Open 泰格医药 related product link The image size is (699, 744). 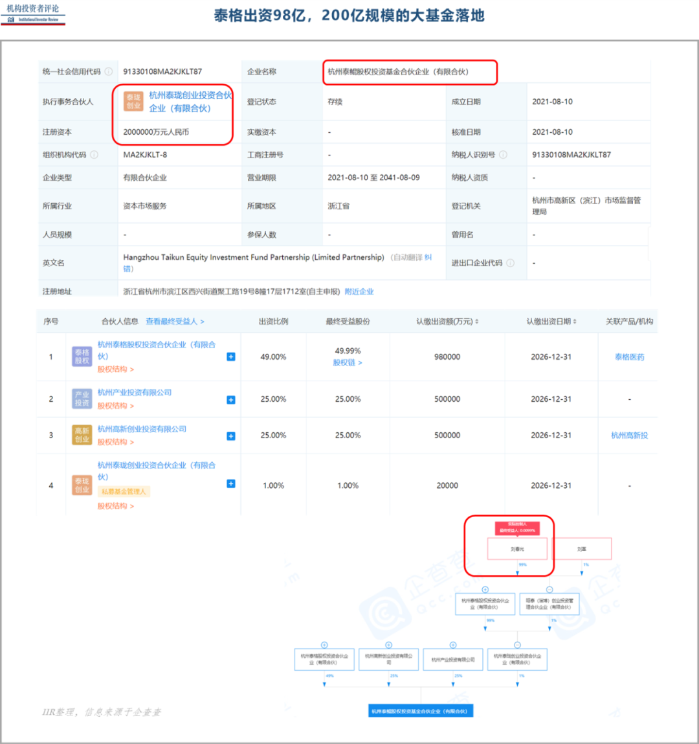click(x=629, y=357)
